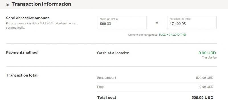
Task: Click the Send (in USD) amount field
Action: coord(122,22)
